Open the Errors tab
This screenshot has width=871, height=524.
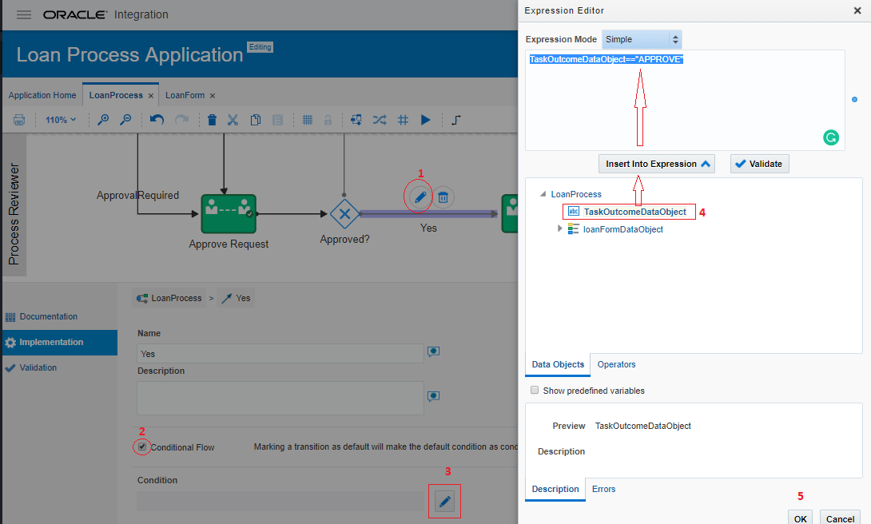(603, 489)
